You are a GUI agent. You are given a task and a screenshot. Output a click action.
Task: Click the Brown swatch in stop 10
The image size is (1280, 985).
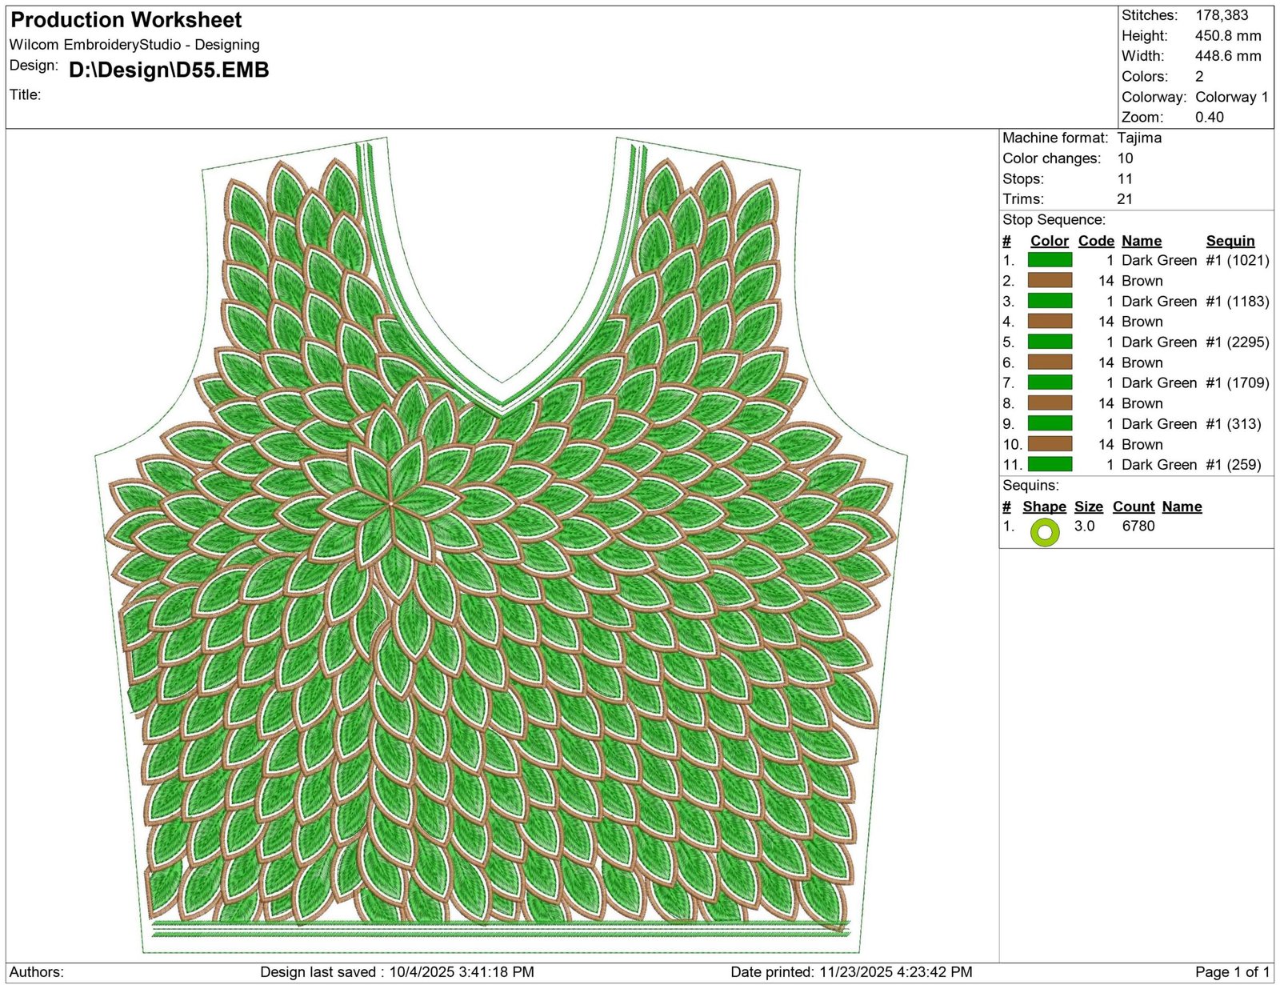(x=1050, y=444)
